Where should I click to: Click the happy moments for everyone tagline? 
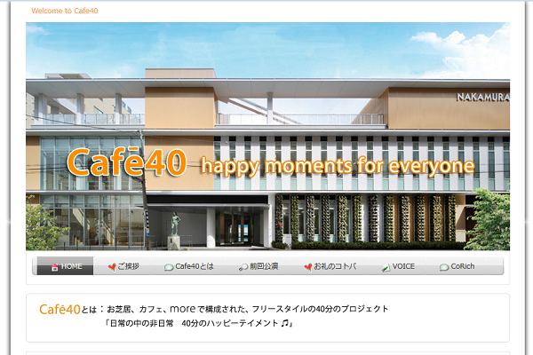click(338, 165)
